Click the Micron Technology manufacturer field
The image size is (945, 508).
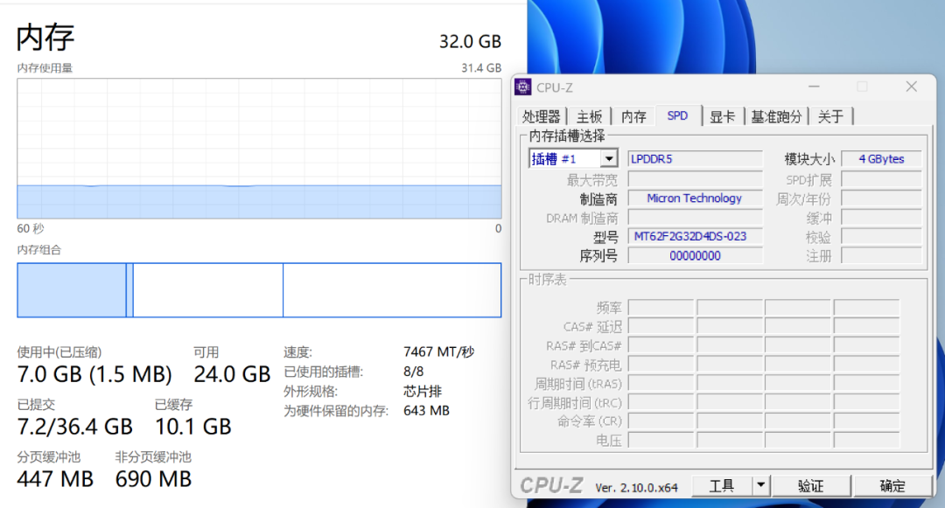(695, 198)
